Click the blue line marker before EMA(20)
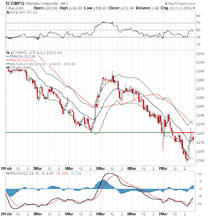This screenshot has height=217, width=210. pyautogui.click(x=8, y=56)
